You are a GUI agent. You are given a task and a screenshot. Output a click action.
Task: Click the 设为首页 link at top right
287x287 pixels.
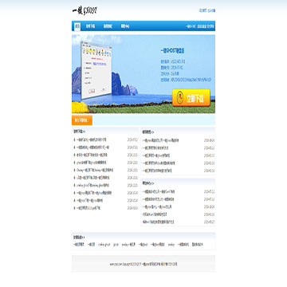click(203, 10)
